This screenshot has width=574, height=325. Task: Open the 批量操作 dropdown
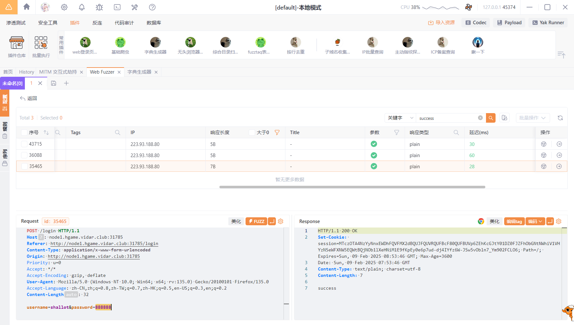coord(533,118)
